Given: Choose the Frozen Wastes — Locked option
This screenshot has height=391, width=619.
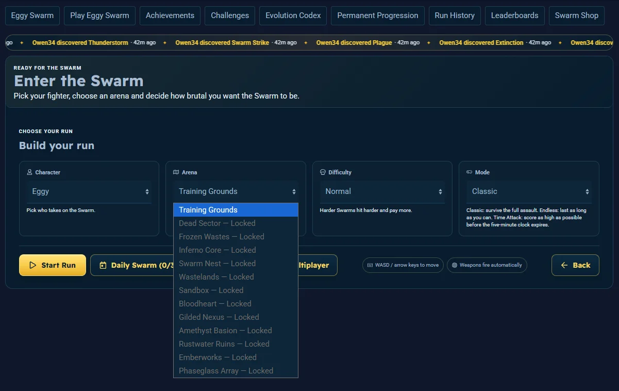Looking at the screenshot, I should click(x=236, y=237).
